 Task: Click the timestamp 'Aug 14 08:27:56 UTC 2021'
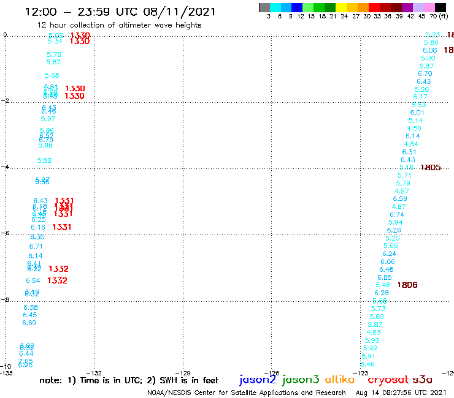[401, 392]
